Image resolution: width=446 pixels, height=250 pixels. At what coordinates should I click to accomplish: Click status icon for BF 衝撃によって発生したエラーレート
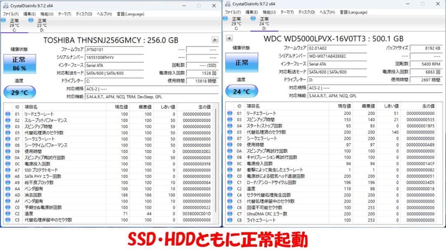click(230, 170)
